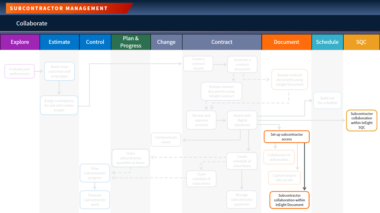Open Subcontractor collaboration within InEight SQC box
380x213 pixels.
(x=362, y=120)
